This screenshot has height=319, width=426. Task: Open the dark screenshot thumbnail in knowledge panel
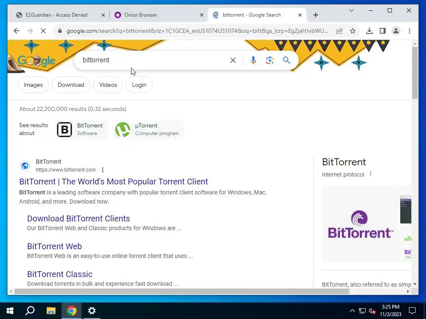pos(406,209)
